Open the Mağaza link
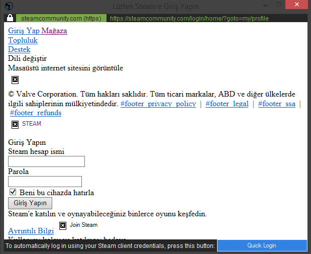The image size is (311, 254). tap(54, 31)
